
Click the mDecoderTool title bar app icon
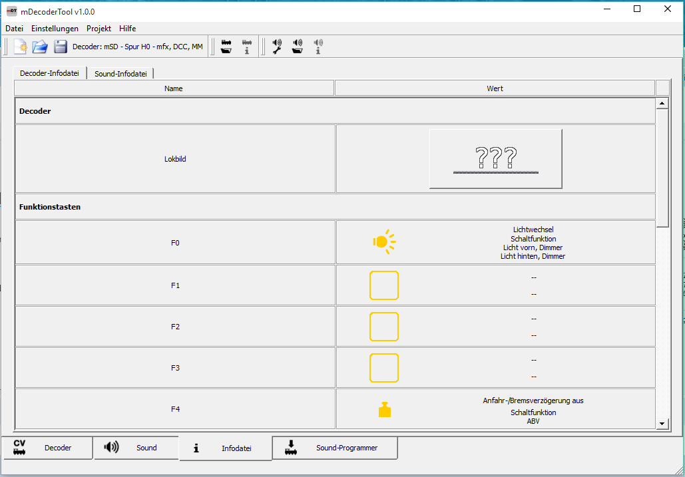click(x=11, y=11)
